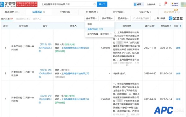Click info icon beside 肖像权纠纷 in row 3
Screen dimensions: 186x117
point(24,97)
